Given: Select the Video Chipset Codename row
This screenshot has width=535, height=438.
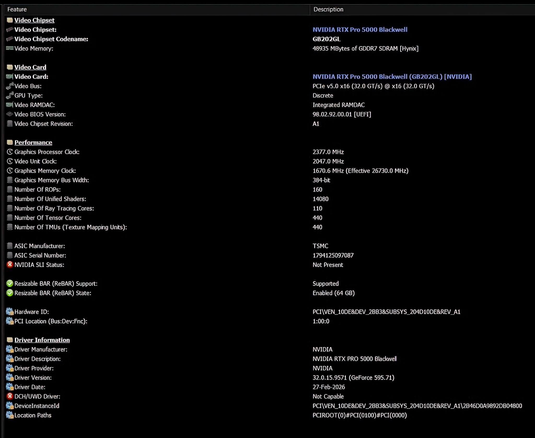Looking at the screenshot, I should pos(51,39).
